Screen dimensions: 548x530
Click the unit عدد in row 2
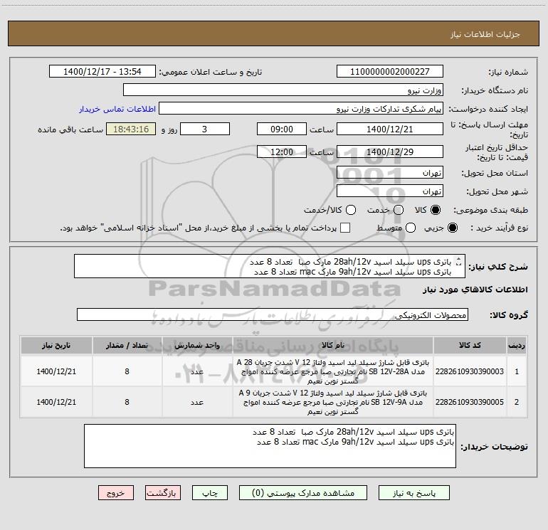(197, 402)
